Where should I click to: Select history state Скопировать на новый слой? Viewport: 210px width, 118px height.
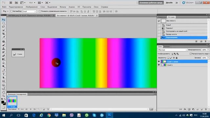[x=182, y=31]
